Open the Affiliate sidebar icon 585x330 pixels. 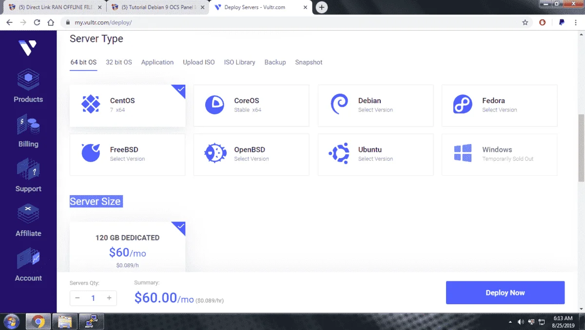28,214
